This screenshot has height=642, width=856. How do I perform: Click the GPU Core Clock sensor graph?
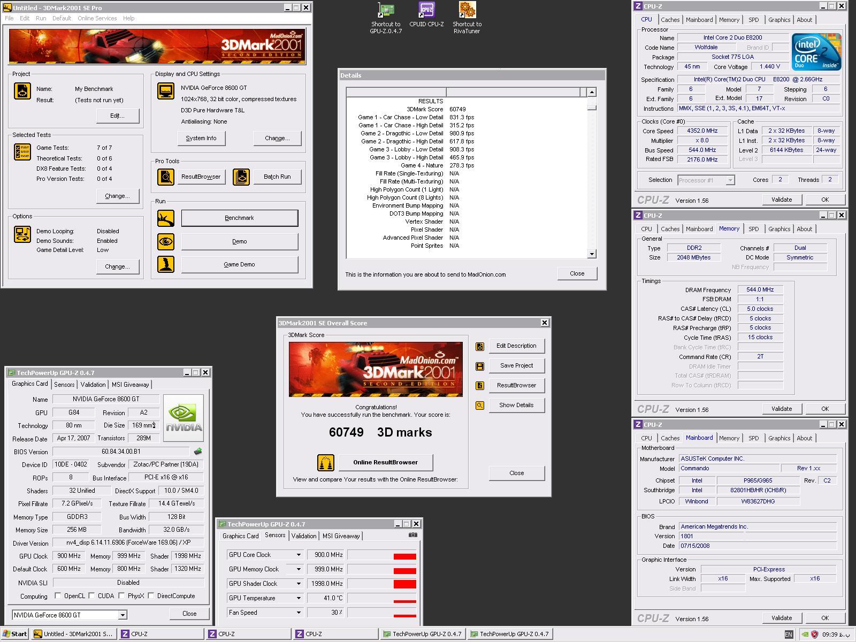381,555
